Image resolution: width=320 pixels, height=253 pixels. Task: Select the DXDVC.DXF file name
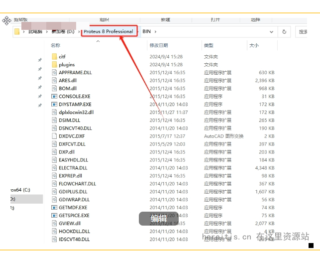[72, 136]
